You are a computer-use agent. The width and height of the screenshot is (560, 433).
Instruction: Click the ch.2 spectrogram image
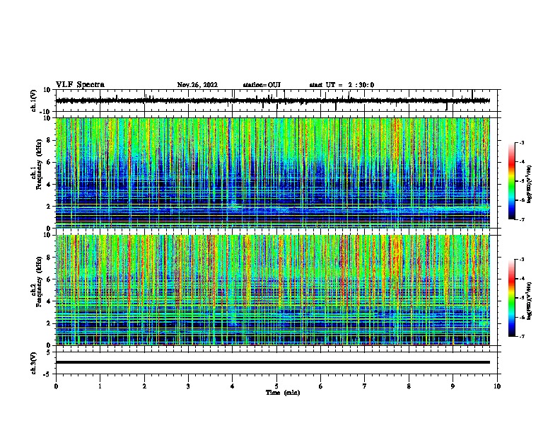[x=272, y=290]
